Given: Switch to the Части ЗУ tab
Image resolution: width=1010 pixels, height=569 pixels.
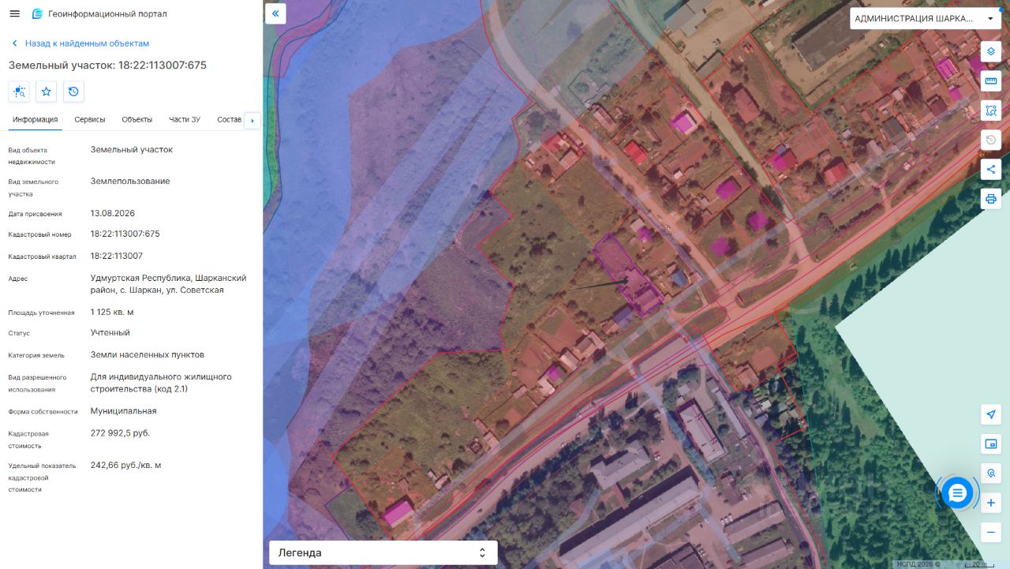Looking at the screenshot, I should [x=185, y=120].
